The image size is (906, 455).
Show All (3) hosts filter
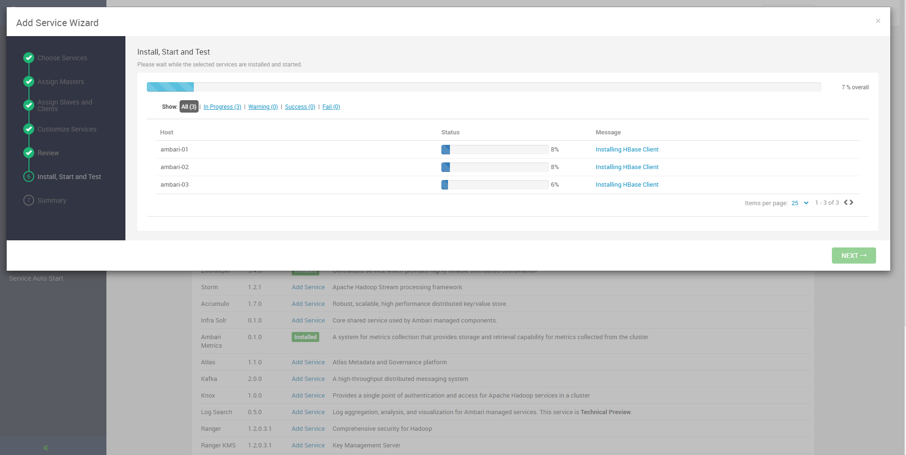pyautogui.click(x=189, y=107)
